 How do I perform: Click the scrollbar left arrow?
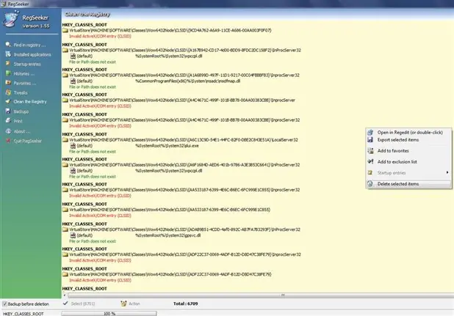(x=64, y=295)
